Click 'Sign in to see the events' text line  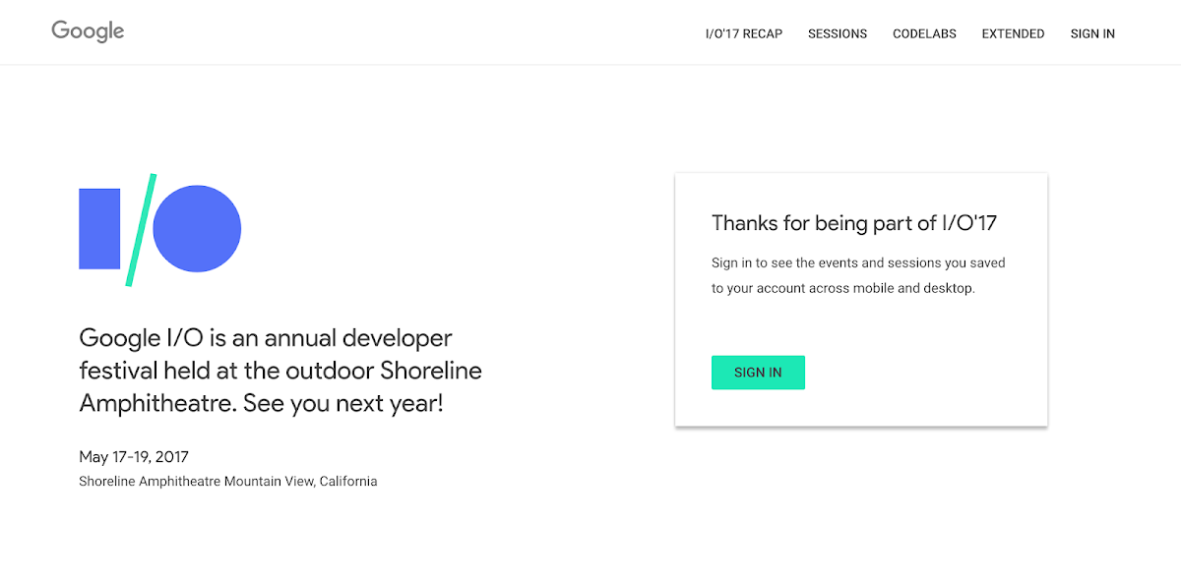(857, 262)
